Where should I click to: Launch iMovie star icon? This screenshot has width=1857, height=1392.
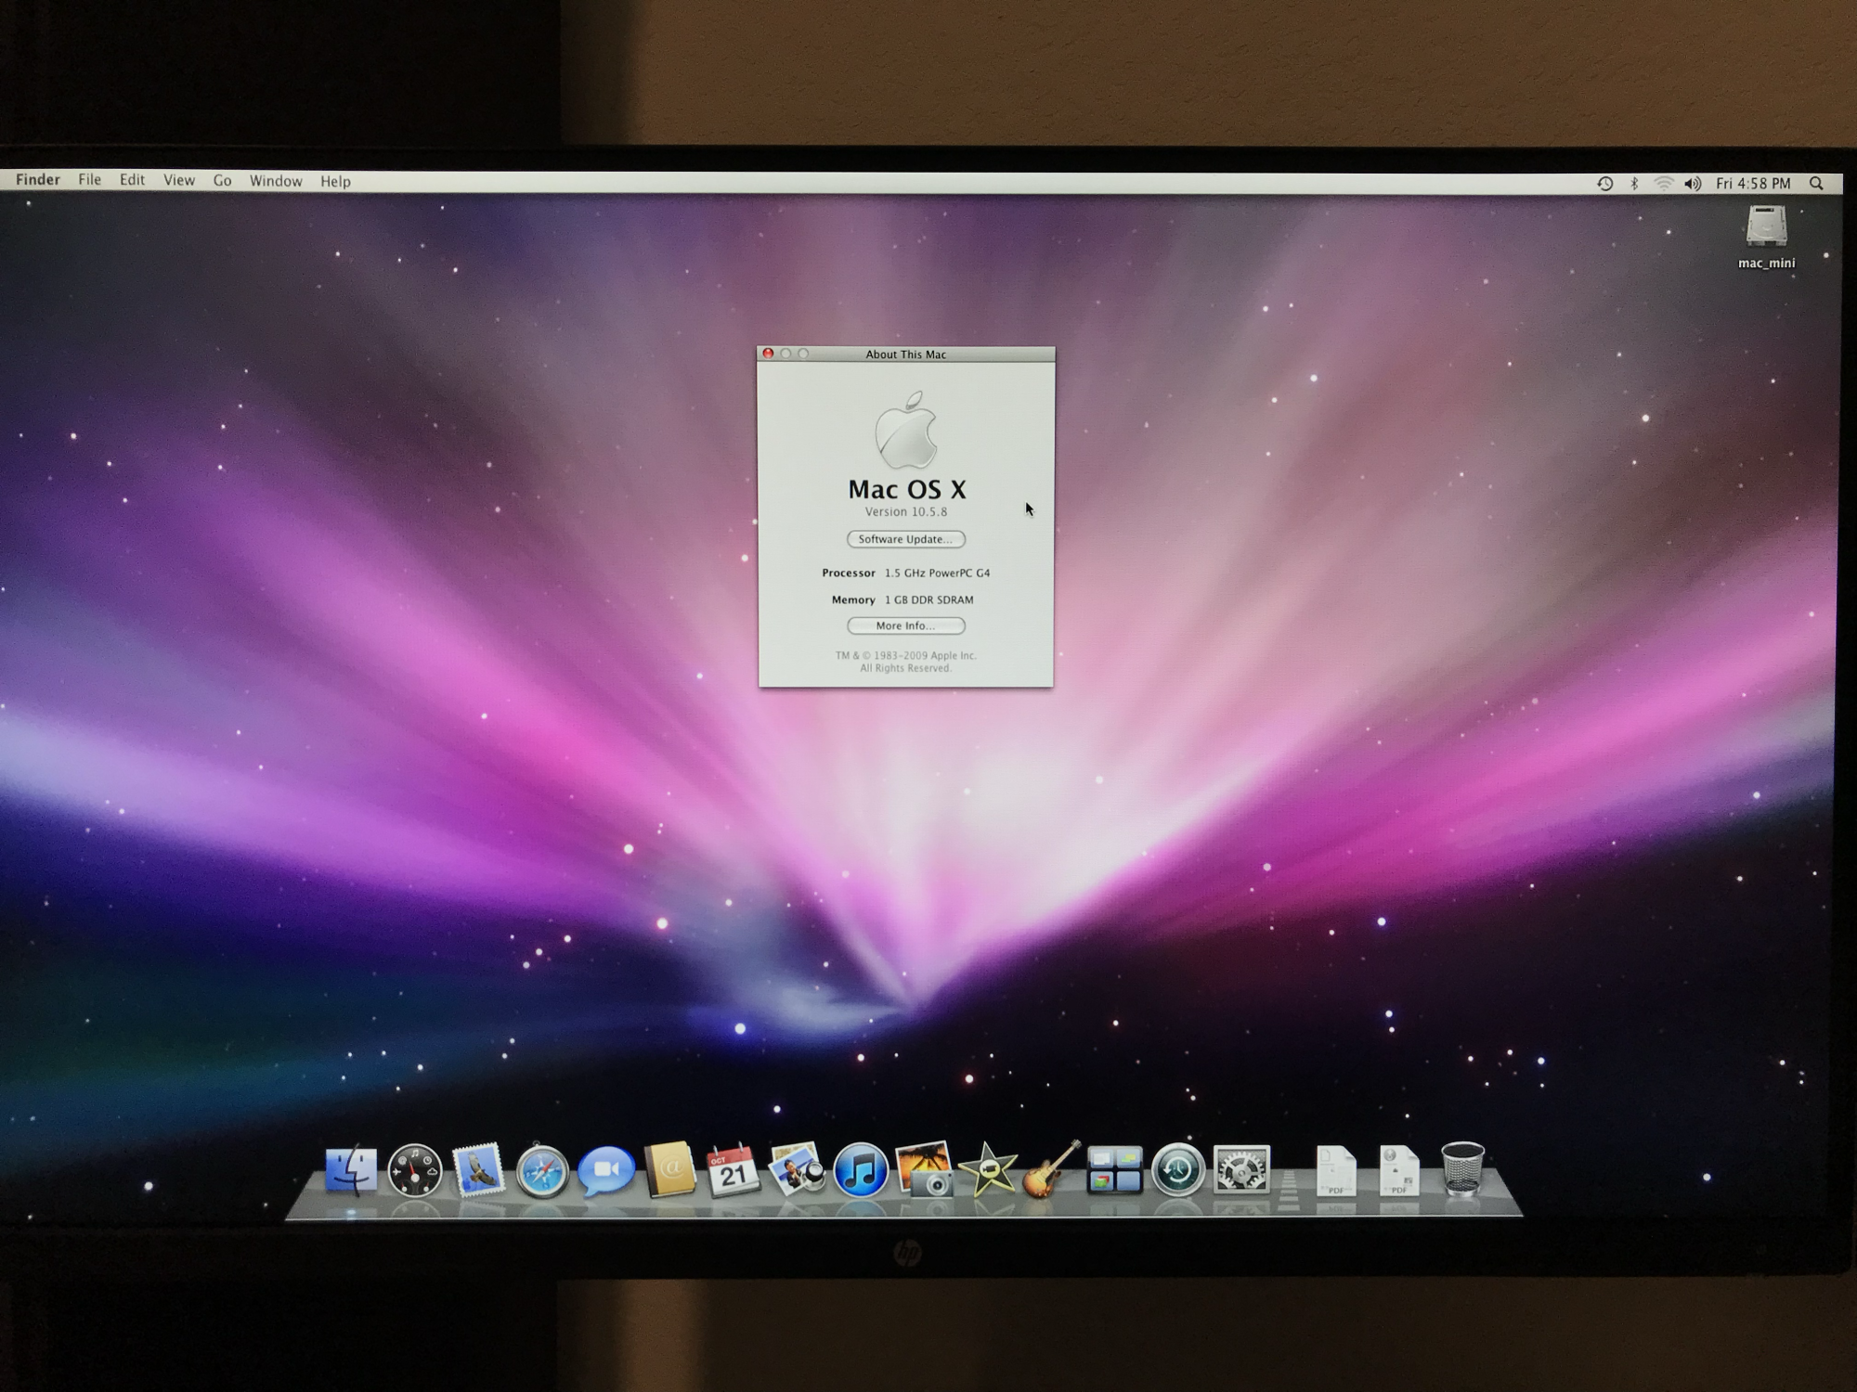point(988,1169)
